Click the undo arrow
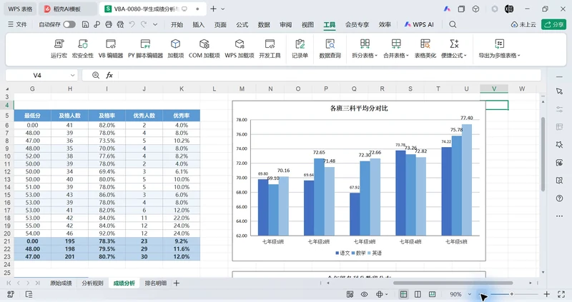 132,24
